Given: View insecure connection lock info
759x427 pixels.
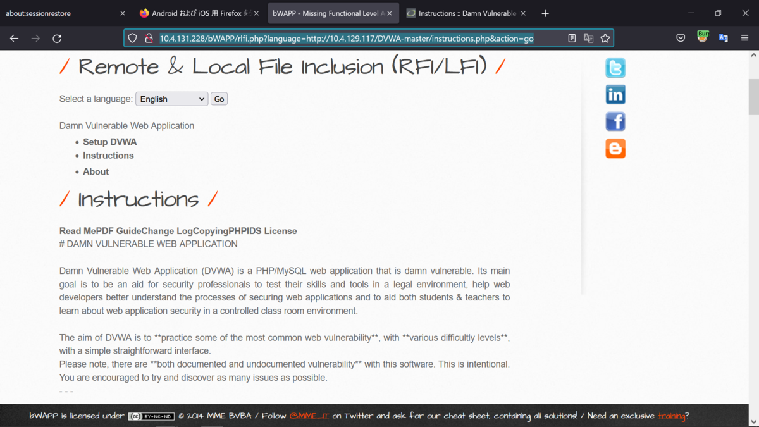Looking at the screenshot, I should coord(149,39).
